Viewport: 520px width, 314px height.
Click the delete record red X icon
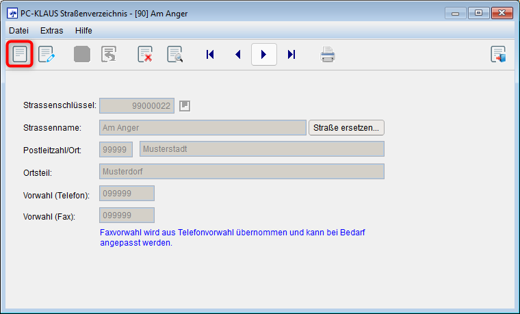[145, 54]
